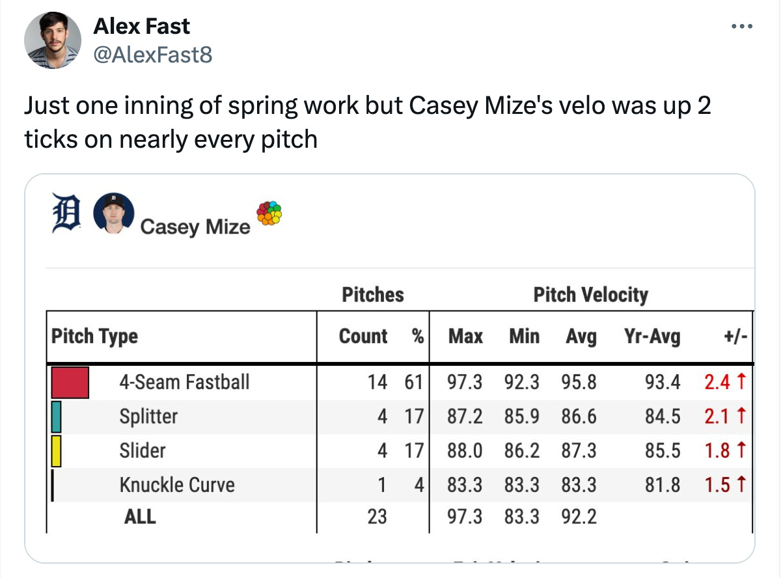Click the red 4-Seam Fastball color swatch

pyautogui.click(x=70, y=382)
